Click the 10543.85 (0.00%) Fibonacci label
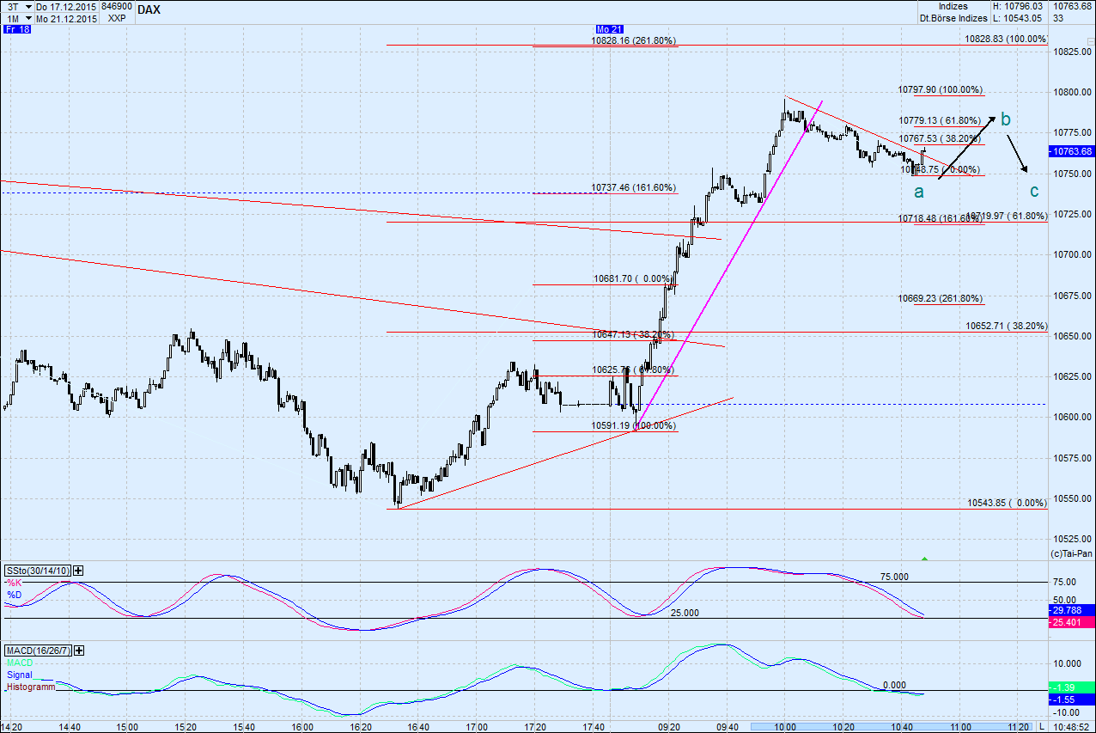The width and height of the screenshot is (1096, 733). pos(1008,503)
